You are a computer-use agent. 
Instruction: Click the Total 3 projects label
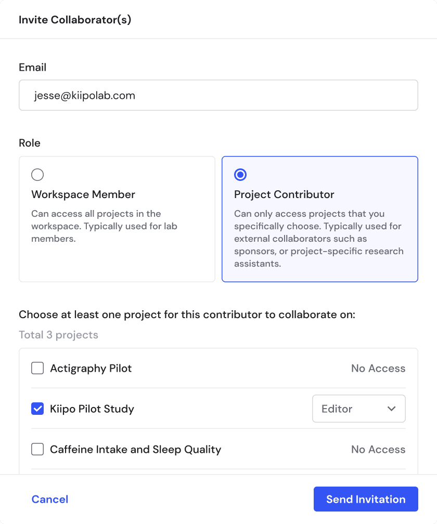(58, 335)
